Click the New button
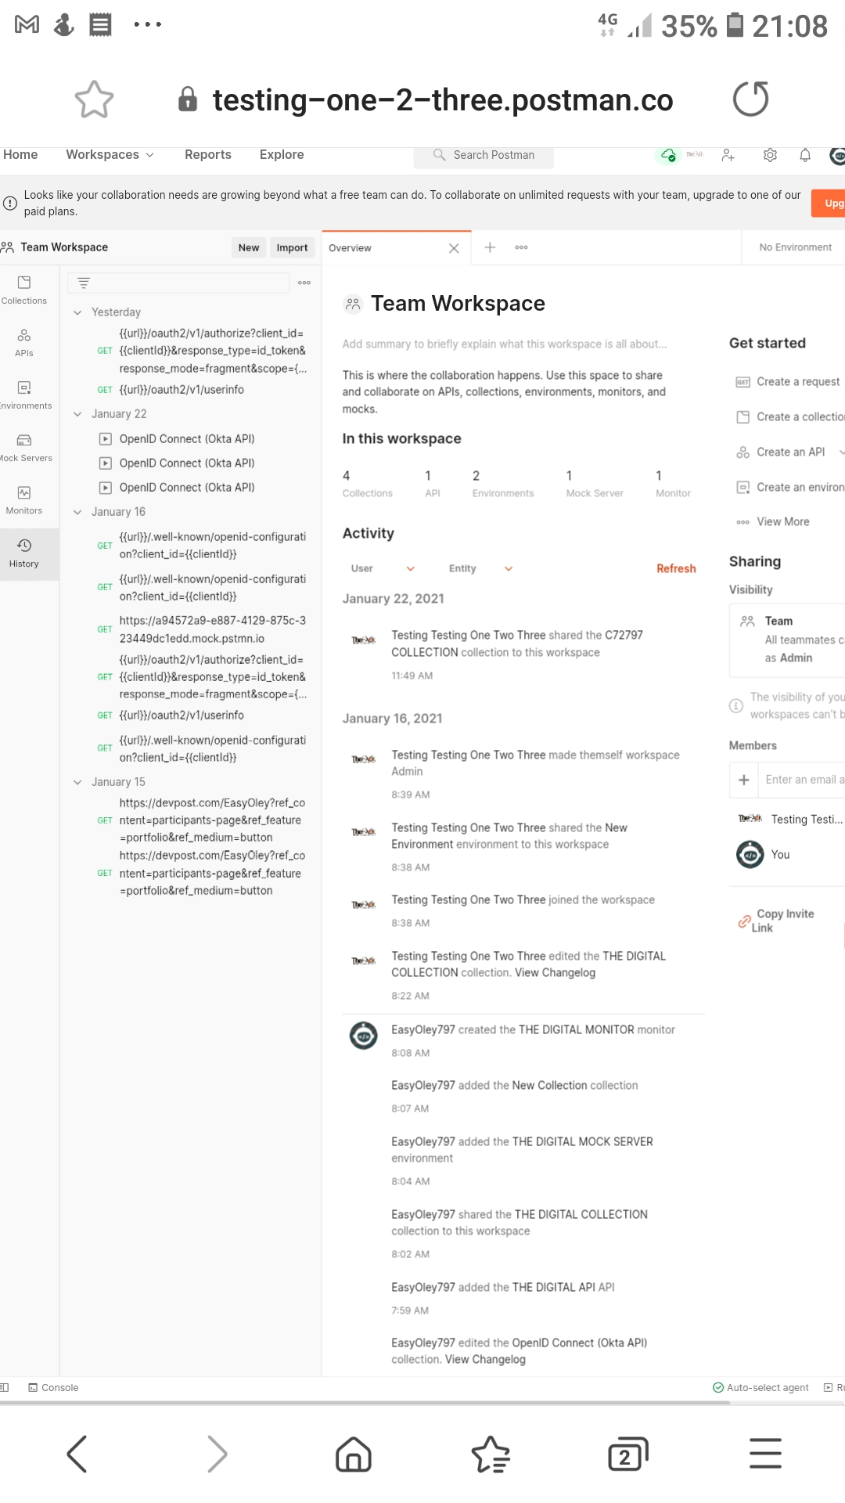Viewport: 845px width, 1503px height. (249, 247)
